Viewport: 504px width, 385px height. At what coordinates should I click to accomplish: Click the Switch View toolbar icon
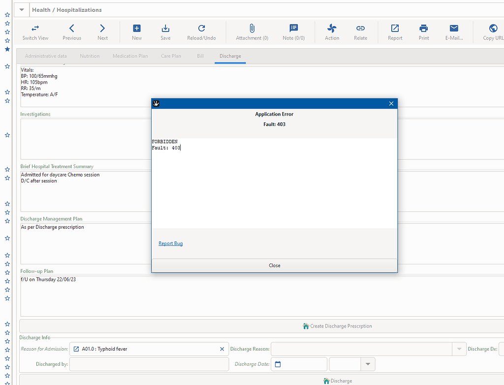[x=35, y=29]
